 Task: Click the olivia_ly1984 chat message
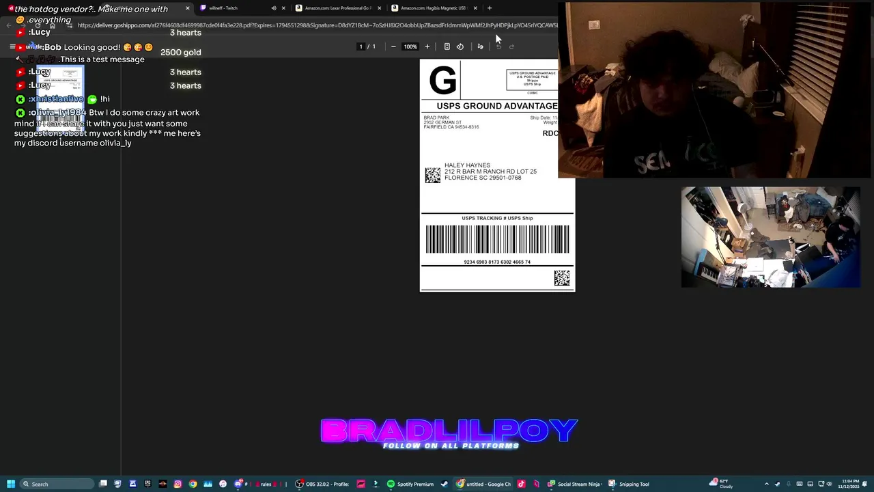click(107, 128)
